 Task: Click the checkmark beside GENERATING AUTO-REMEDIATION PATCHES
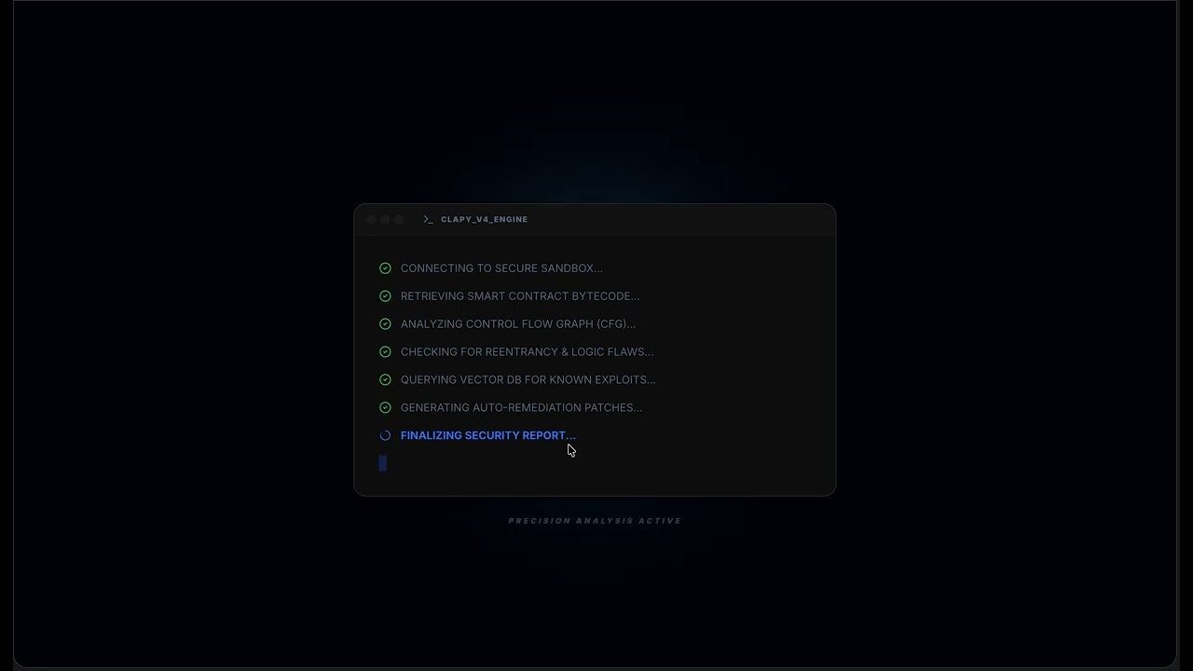pyautogui.click(x=386, y=407)
